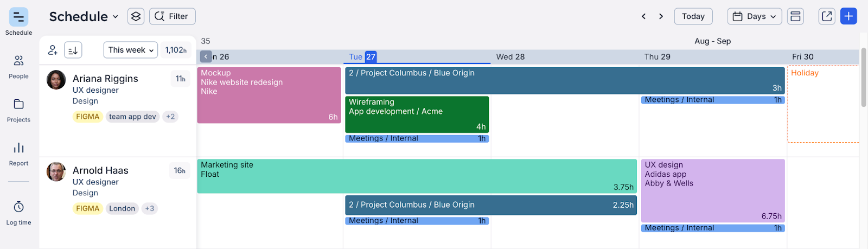The image size is (868, 249).
Task: Collapse the left chevron on Monday column
Action: click(206, 56)
